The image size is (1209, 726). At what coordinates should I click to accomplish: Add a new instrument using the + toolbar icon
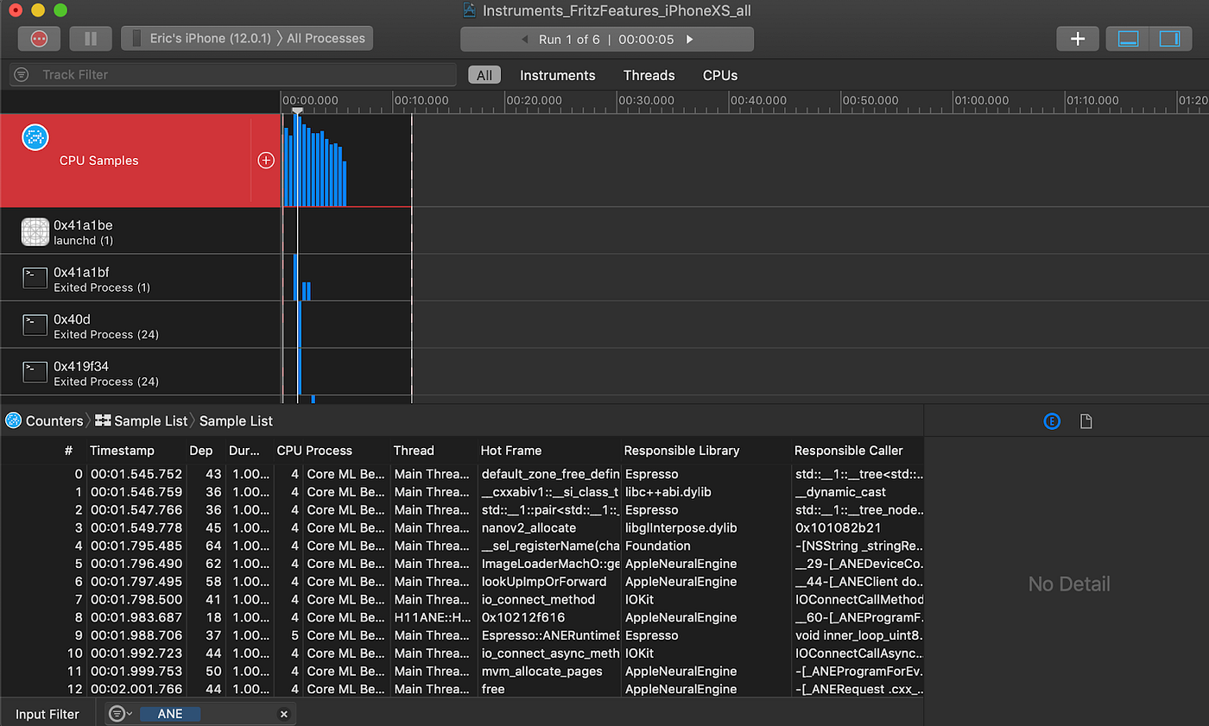(x=1077, y=38)
